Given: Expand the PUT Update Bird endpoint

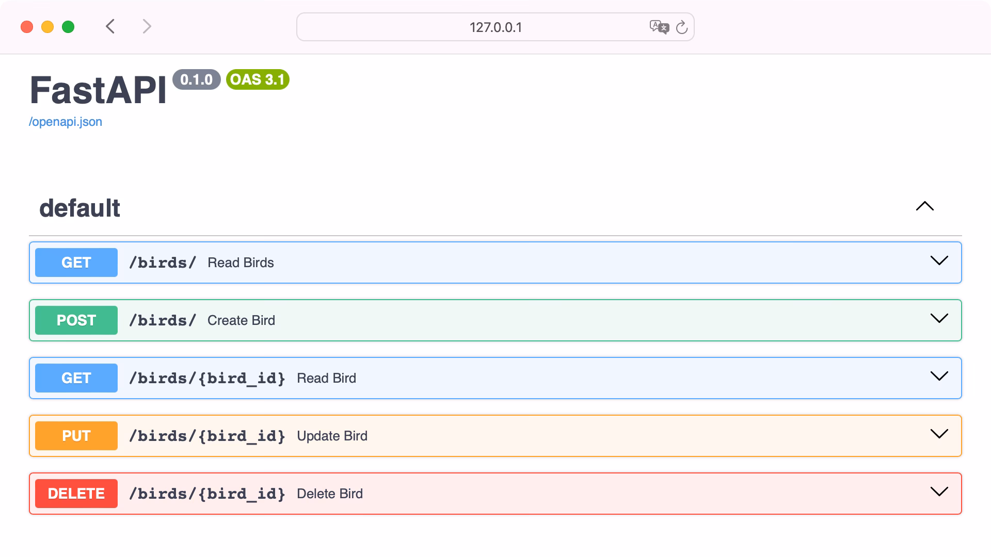Looking at the screenshot, I should click(x=939, y=434).
